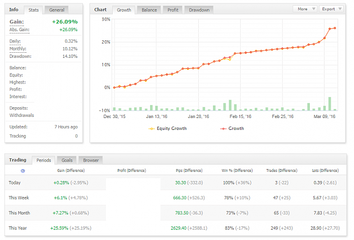This screenshot has height=240, width=354.
Task: Toggle the Equity Growth legend marker
Action: pyautogui.click(x=151, y=128)
